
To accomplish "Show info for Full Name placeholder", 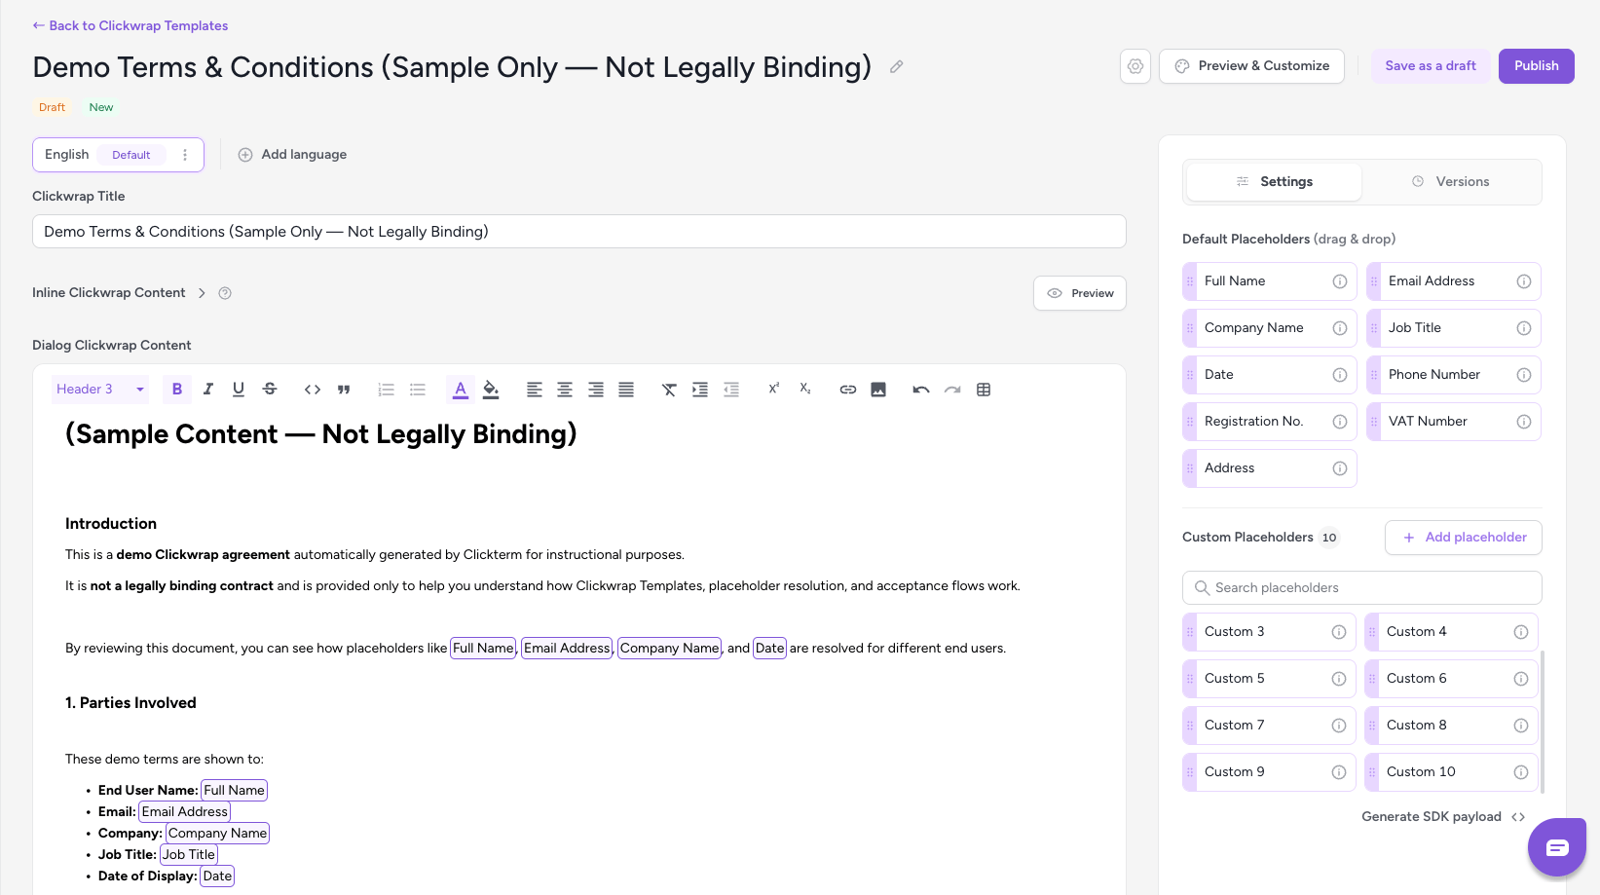I will tap(1340, 281).
